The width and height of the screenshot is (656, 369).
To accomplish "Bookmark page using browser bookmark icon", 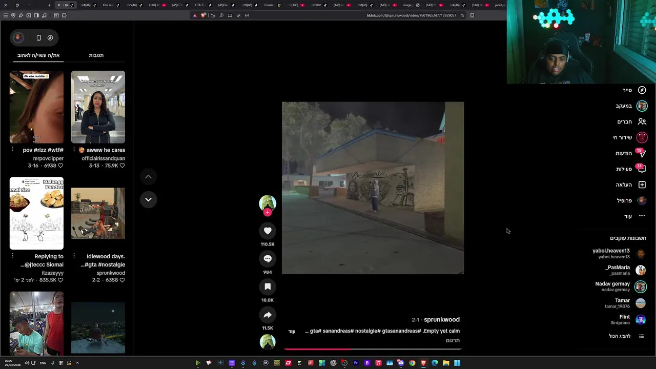I will [472, 15].
